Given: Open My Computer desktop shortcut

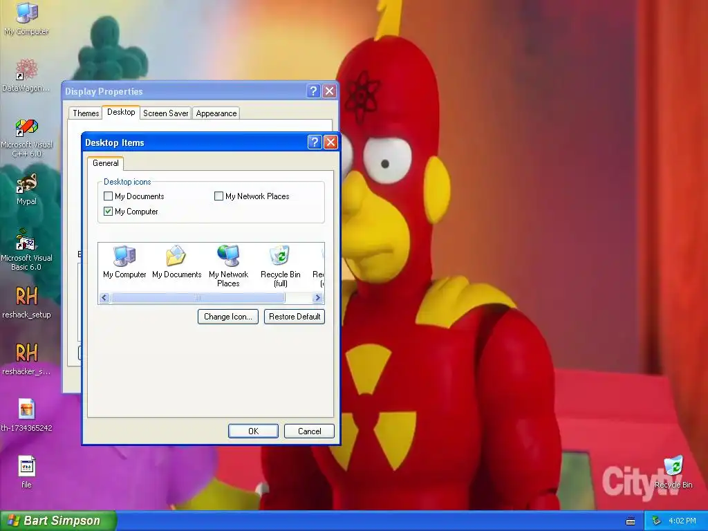Looking at the screenshot, I should [26, 18].
